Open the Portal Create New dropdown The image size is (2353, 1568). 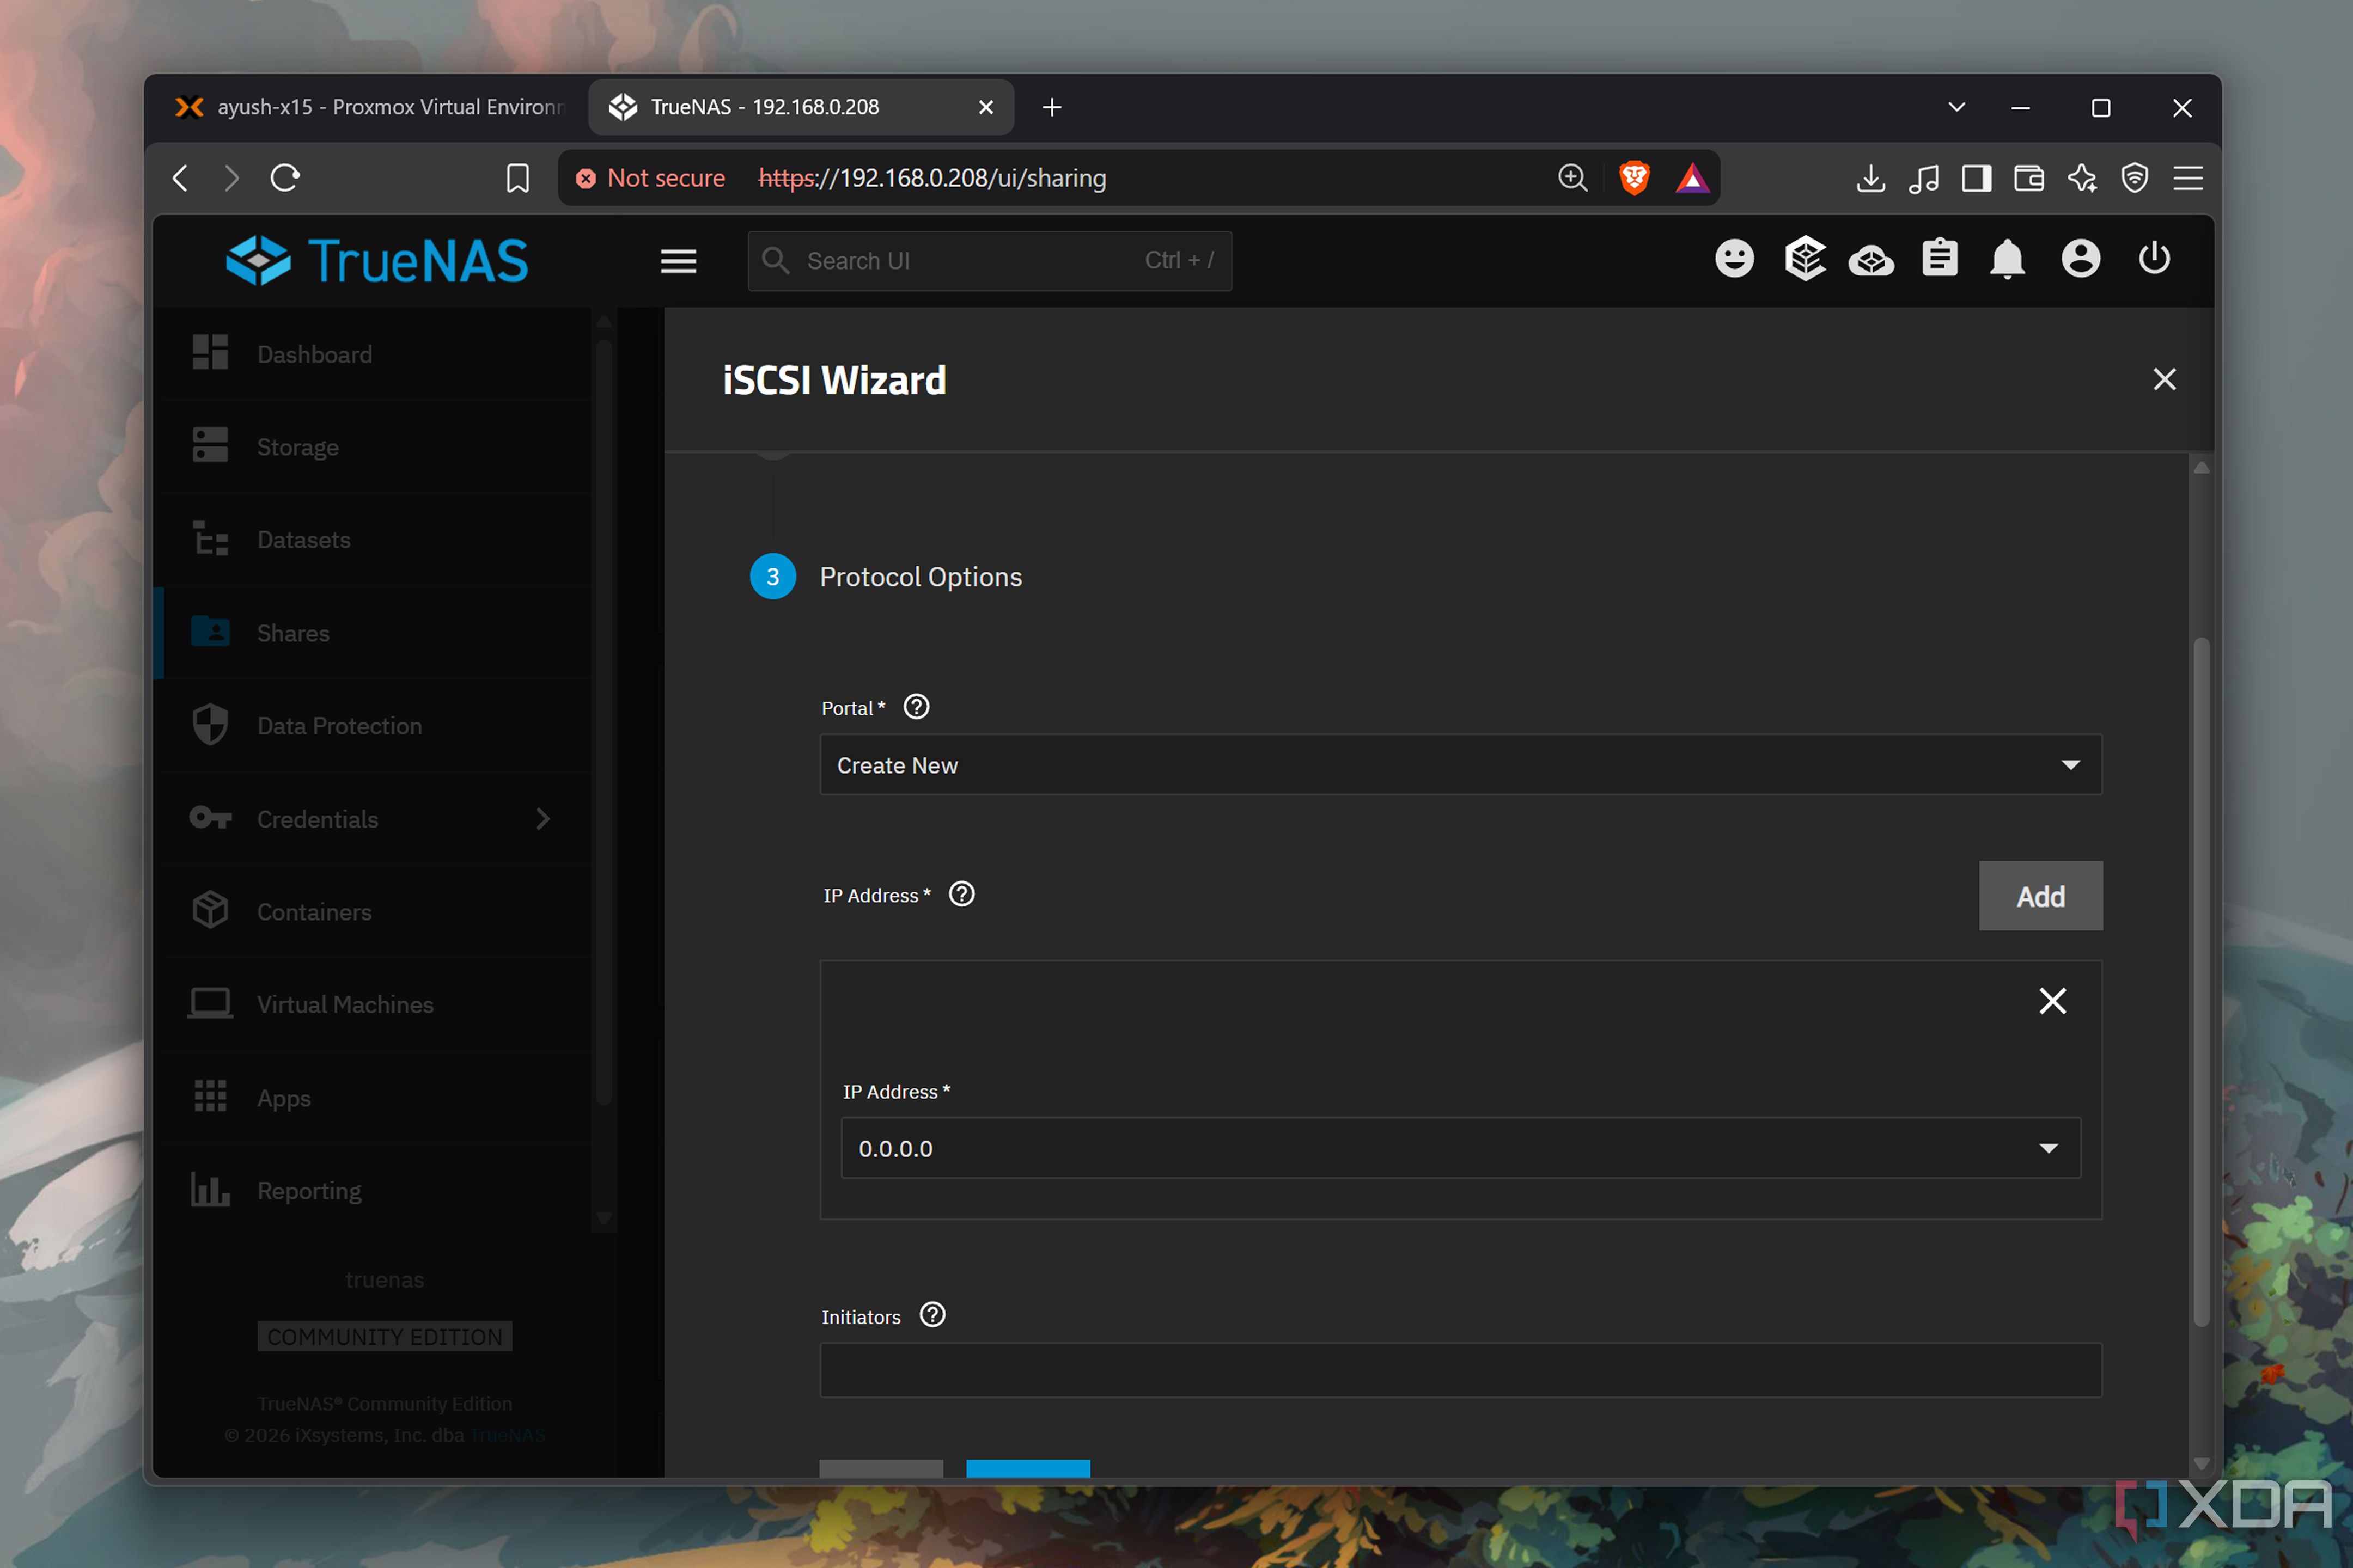[x=1461, y=765]
